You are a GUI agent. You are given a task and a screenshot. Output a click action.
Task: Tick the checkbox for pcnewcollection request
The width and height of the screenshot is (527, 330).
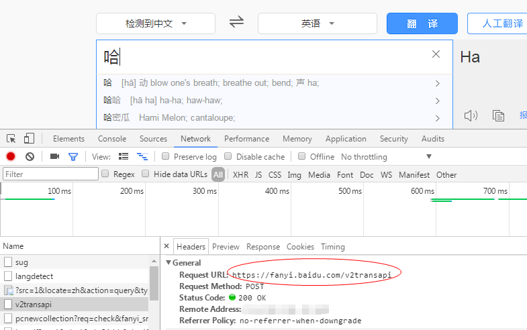[x=8, y=318]
